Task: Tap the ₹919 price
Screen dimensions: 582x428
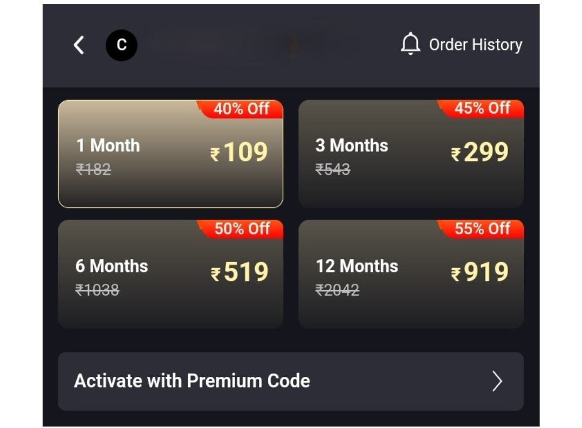Action: (480, 272)
